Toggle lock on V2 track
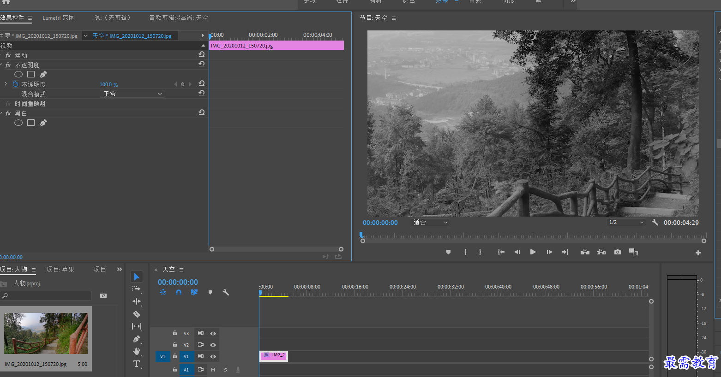Image resolution: width=721 pixels, height=377 pixels. click(175, 344)
